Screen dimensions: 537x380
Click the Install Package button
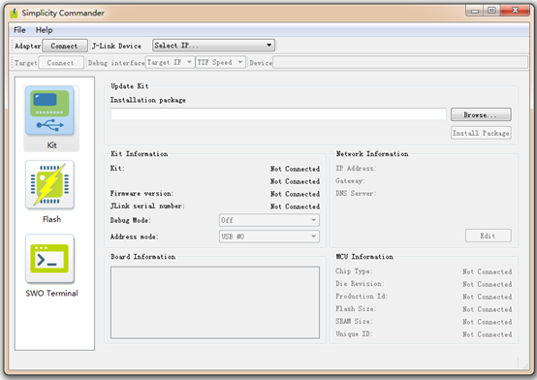pyautogui.click(x=481, y=133)
